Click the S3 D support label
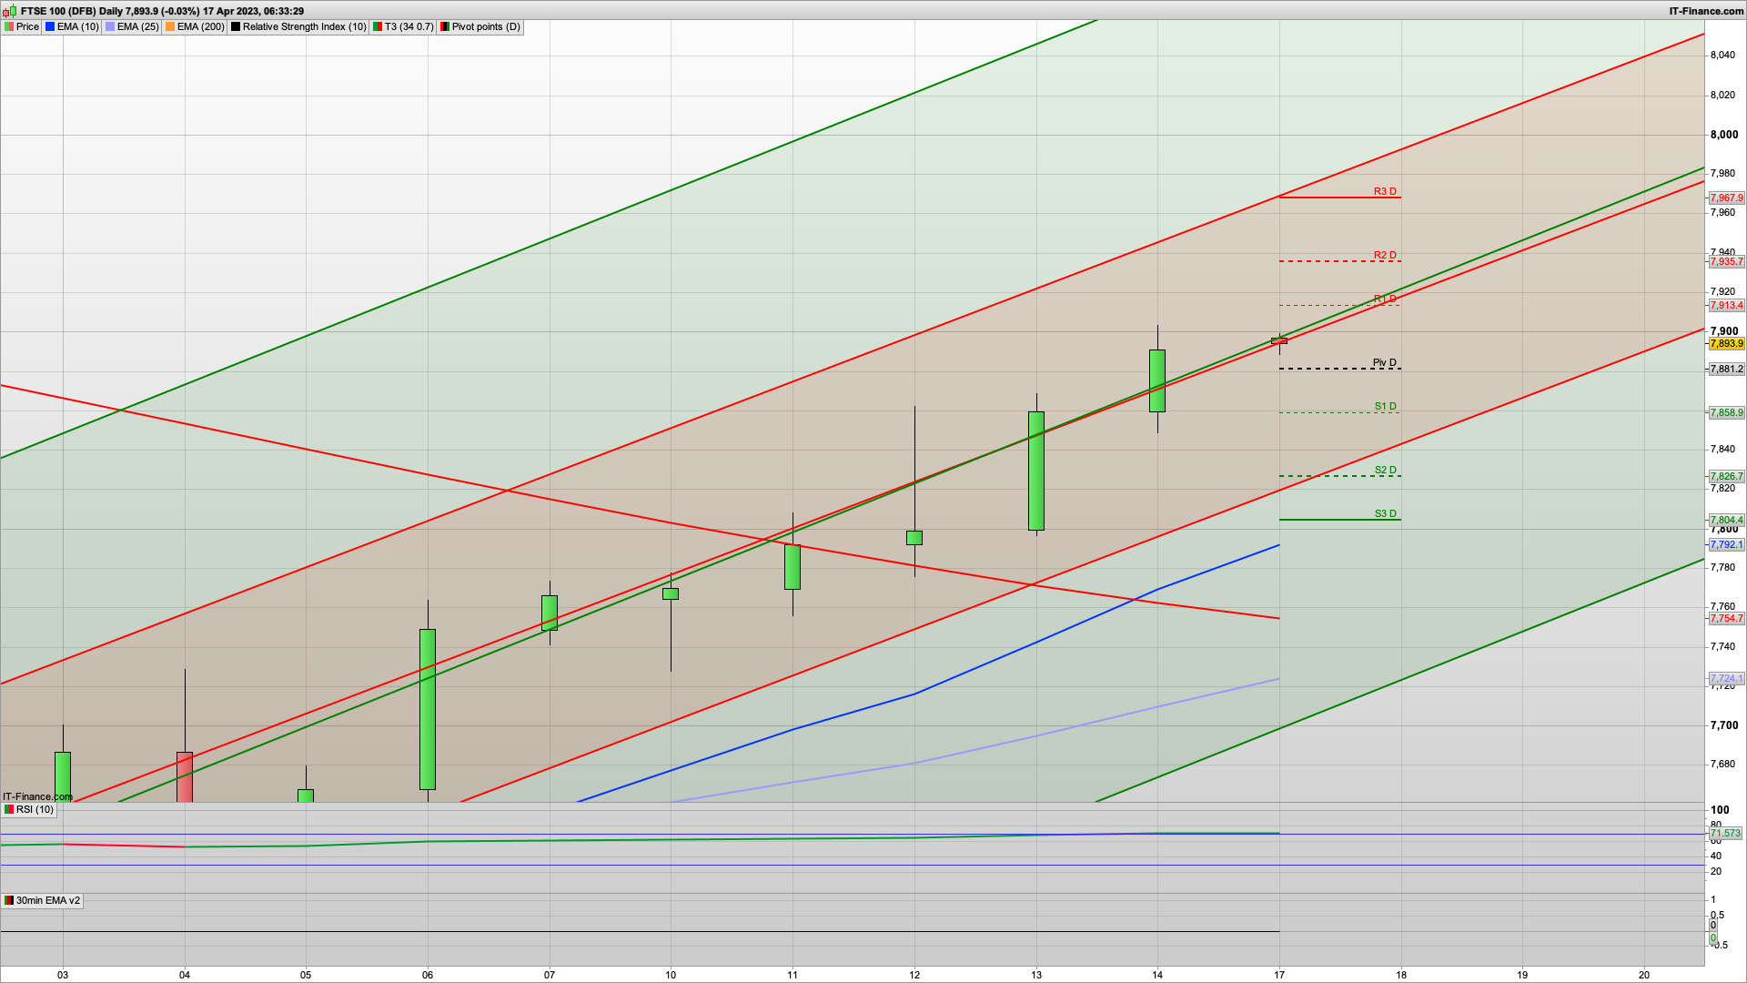The height and width of the screenshot is (983, 1747). tap(1385, 513)
